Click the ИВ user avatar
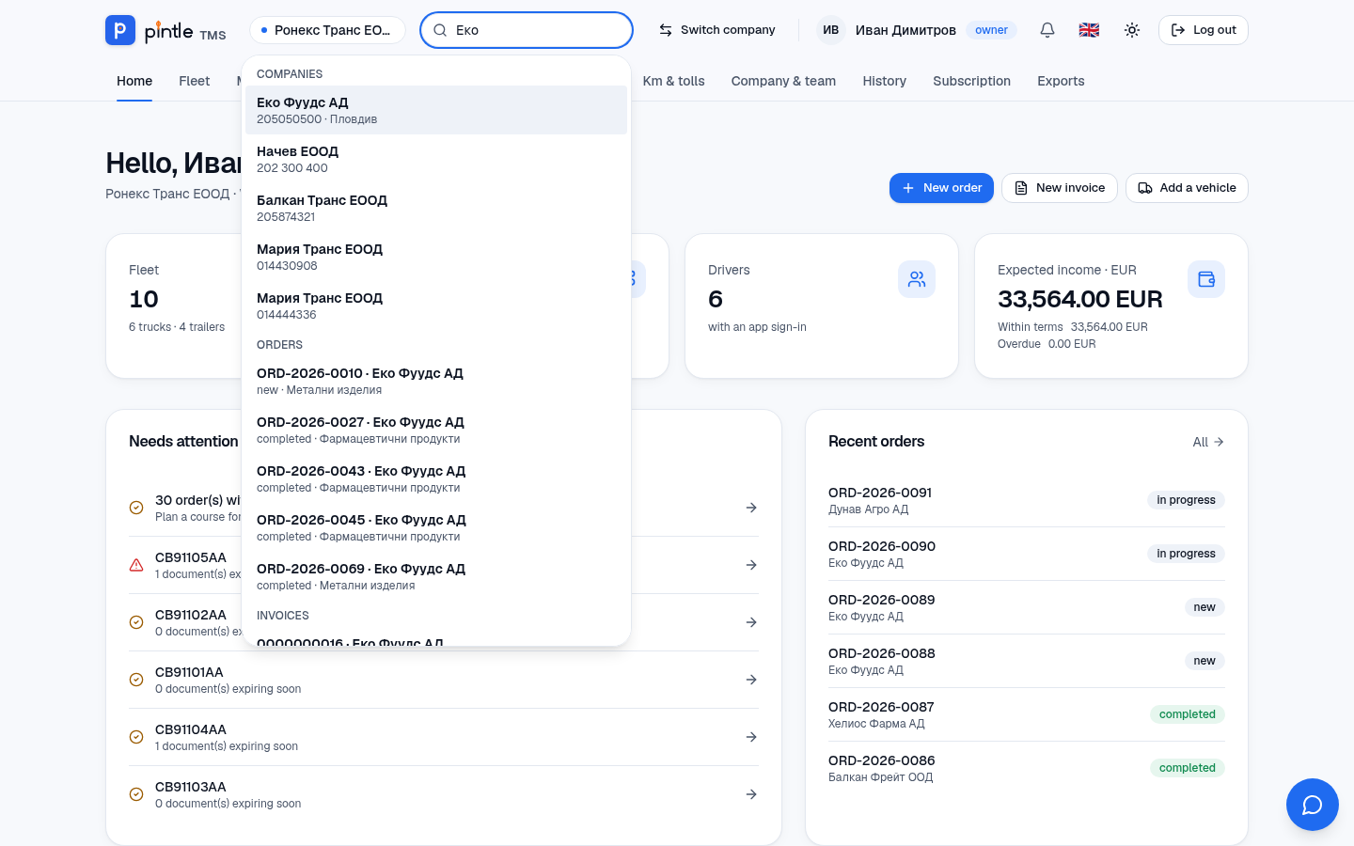This screenshot has height=846, width=1354. click(831, 30)
